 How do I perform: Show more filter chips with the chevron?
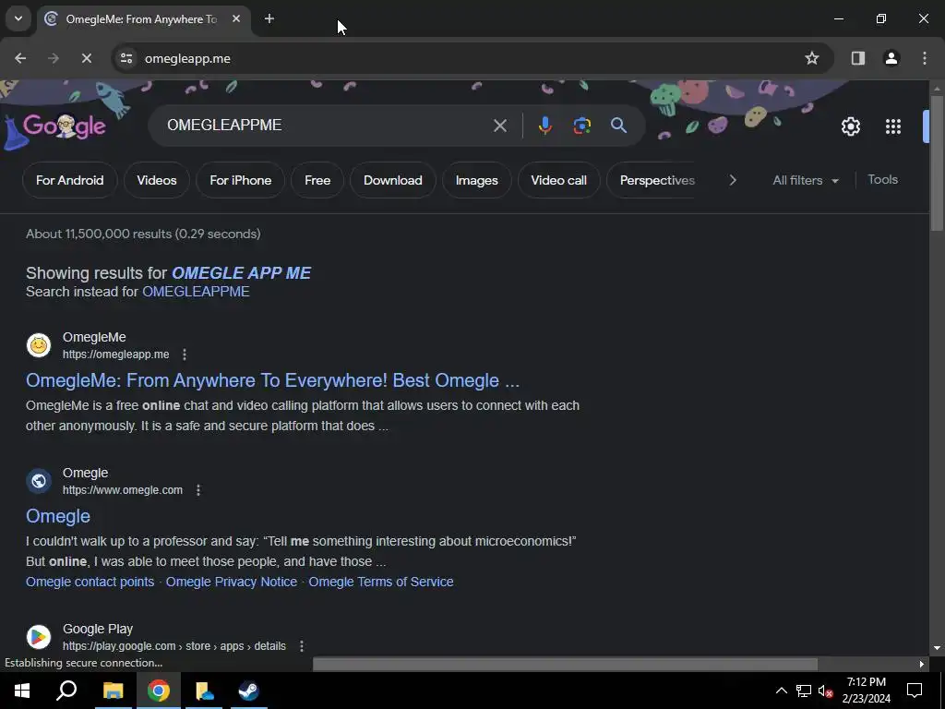click(732, 180)
